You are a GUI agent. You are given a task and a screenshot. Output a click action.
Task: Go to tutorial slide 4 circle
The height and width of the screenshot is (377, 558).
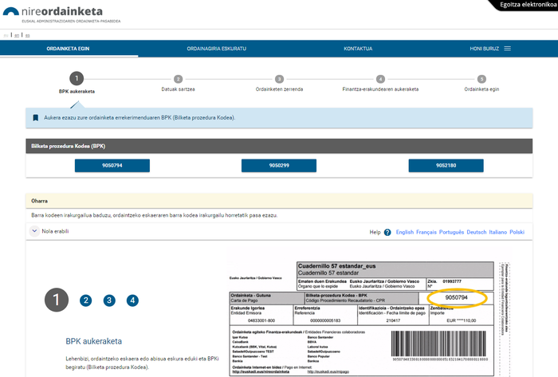[132, 300]
